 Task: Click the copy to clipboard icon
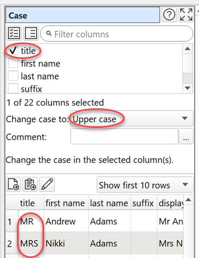(30, 184)
